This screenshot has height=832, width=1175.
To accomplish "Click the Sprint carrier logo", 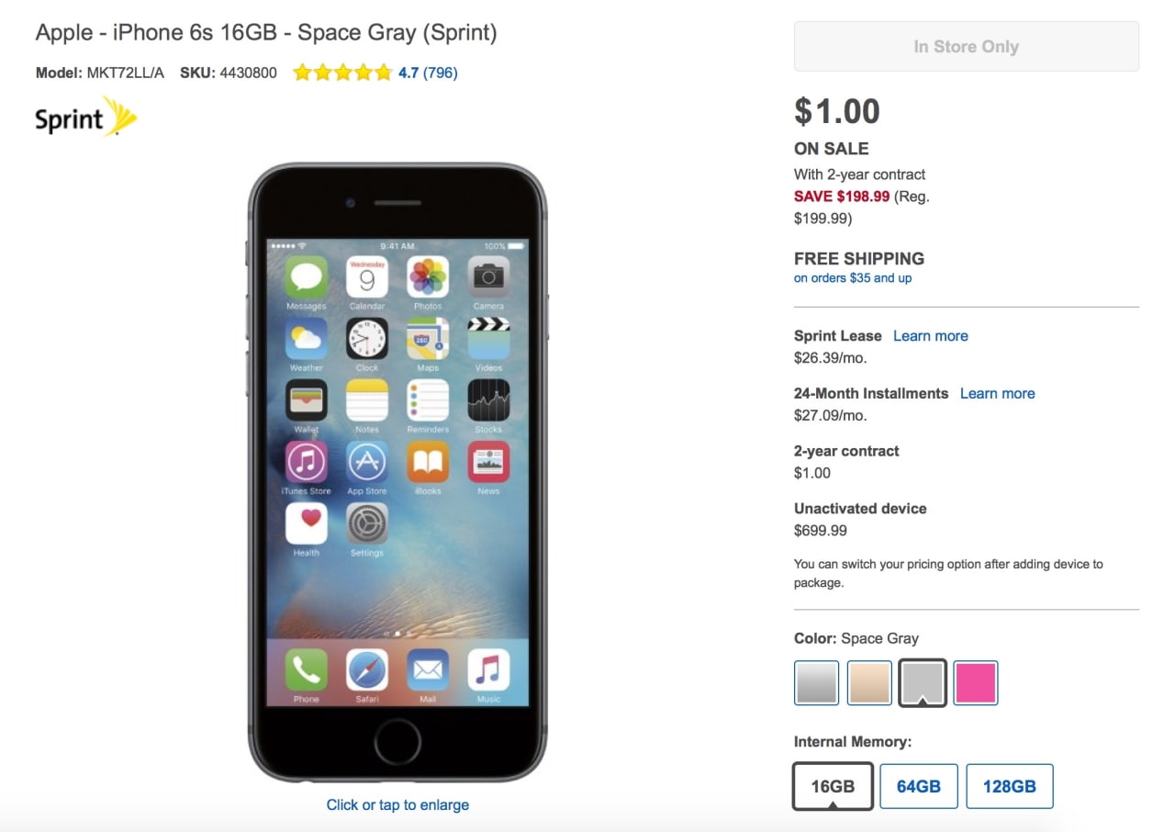I will [x=86, y=118].
